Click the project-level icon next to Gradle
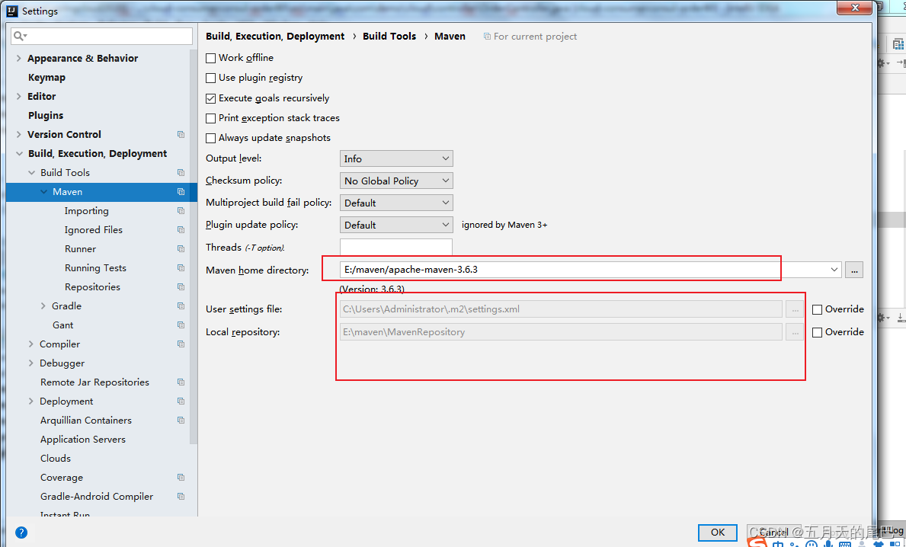This screenshot has height=547, width=906. (181, 306)
